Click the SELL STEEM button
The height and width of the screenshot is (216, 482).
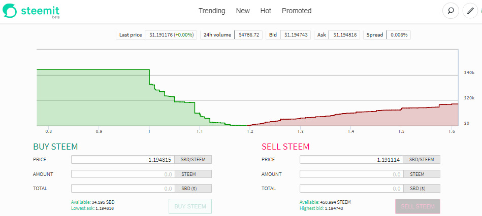point(418,206)
